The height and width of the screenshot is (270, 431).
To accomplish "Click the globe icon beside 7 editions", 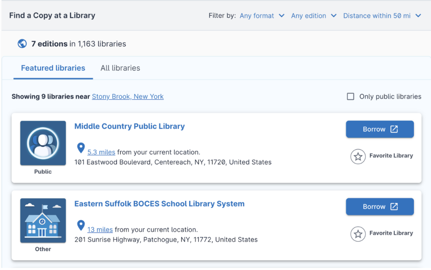I will click(22, 44).
